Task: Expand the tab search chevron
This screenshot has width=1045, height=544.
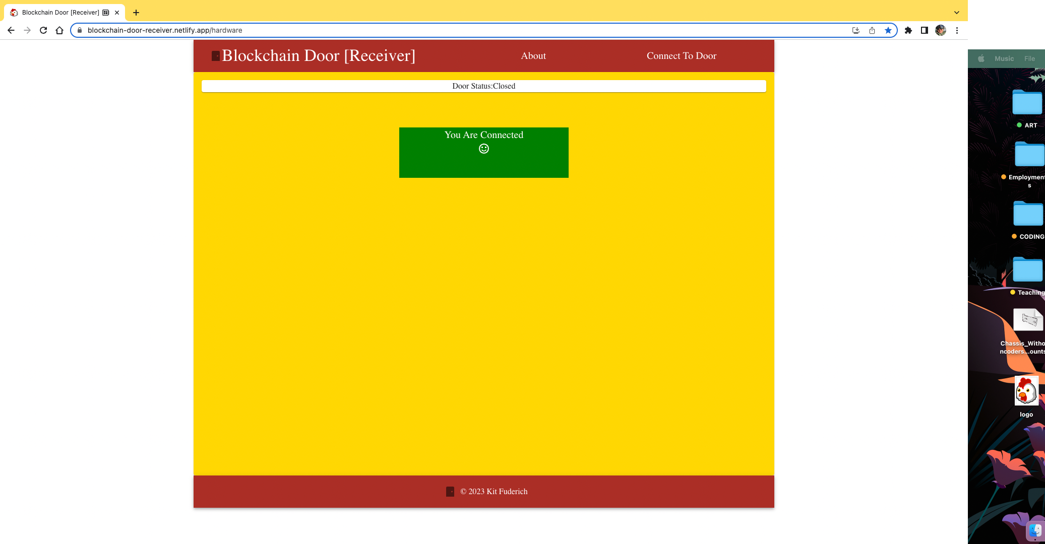Action: tap(956, 13)
